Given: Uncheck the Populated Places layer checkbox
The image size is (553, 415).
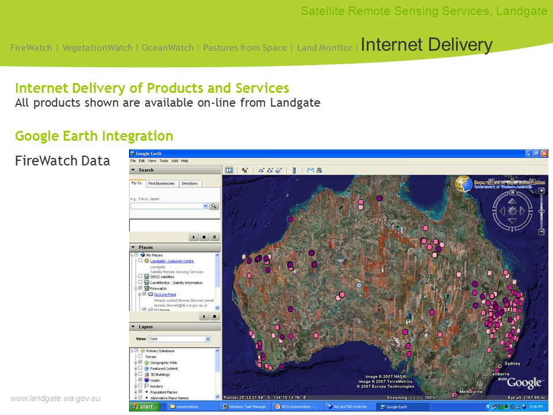Looking at the screenshot, I should tap(141, 392).
